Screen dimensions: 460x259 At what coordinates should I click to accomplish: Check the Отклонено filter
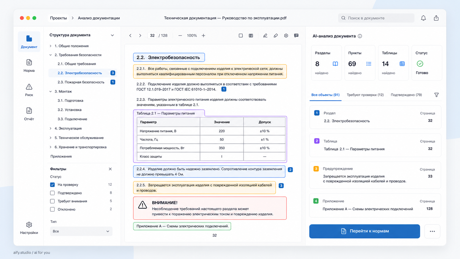click(52, 209)
